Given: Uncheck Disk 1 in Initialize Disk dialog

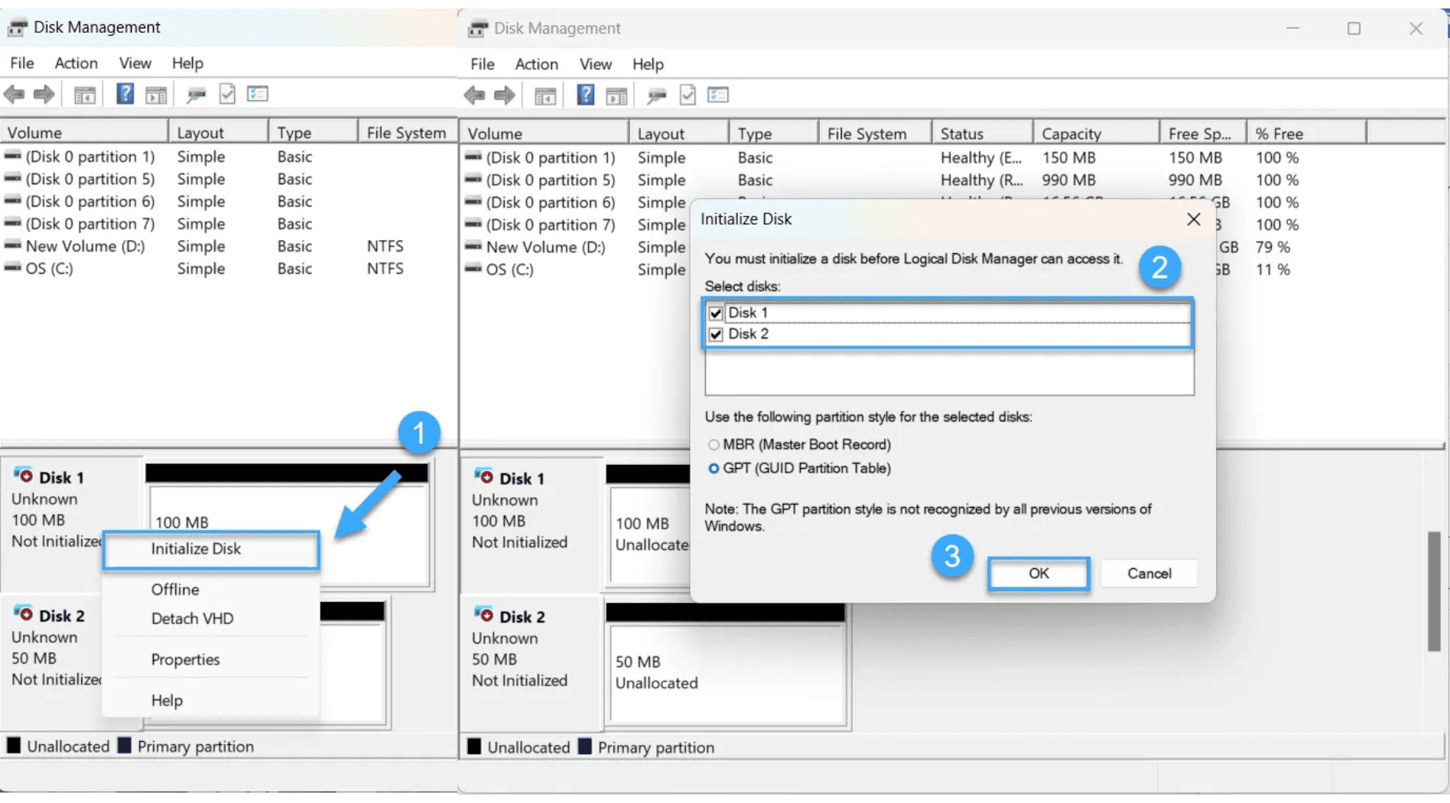Looking at the screenshot, I should click(x=716, y=313).
